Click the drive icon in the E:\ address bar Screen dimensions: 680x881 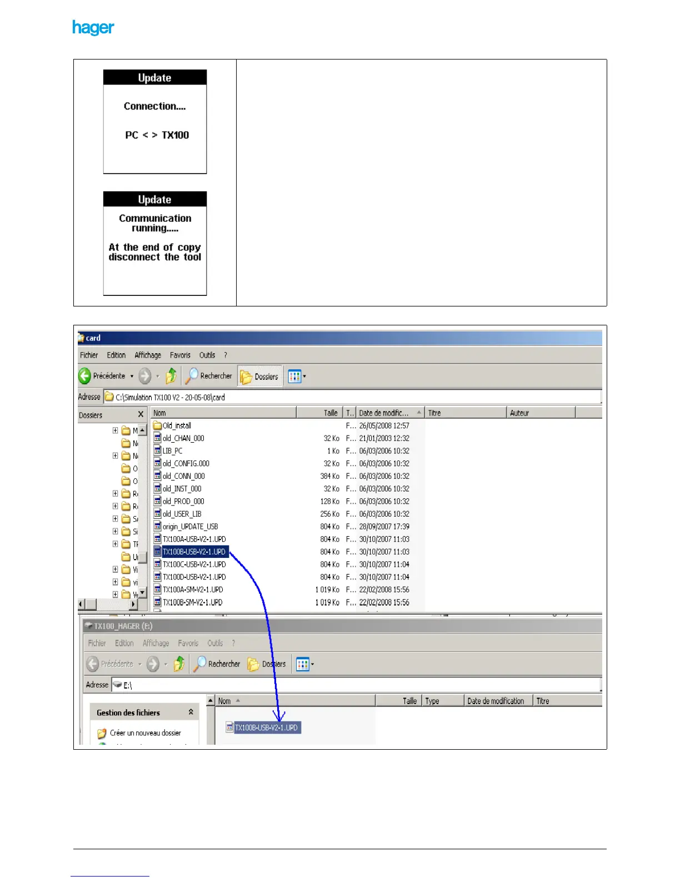(117, 685)
